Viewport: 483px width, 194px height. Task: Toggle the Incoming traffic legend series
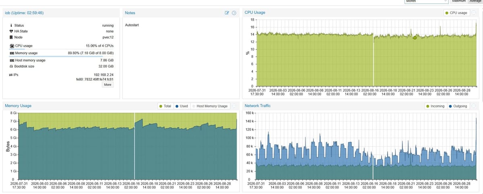click(x=435, y=106)
